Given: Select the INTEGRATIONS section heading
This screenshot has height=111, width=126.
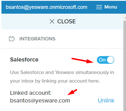Looking at the screenshot, I should [x=37, y=39].
